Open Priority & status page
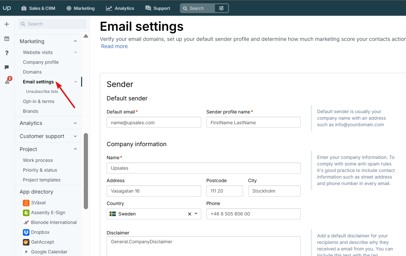406x256 pixels. pyautogui.click(x=40, y=170)
